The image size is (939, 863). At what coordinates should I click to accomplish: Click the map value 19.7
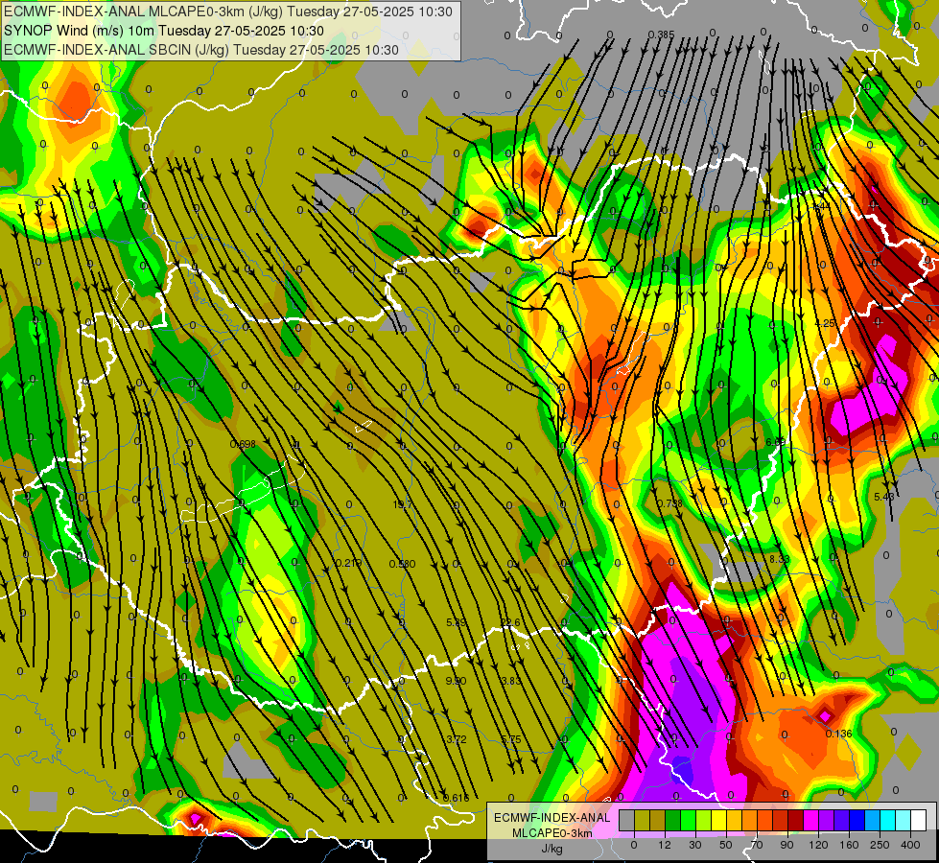click(403, 505)
